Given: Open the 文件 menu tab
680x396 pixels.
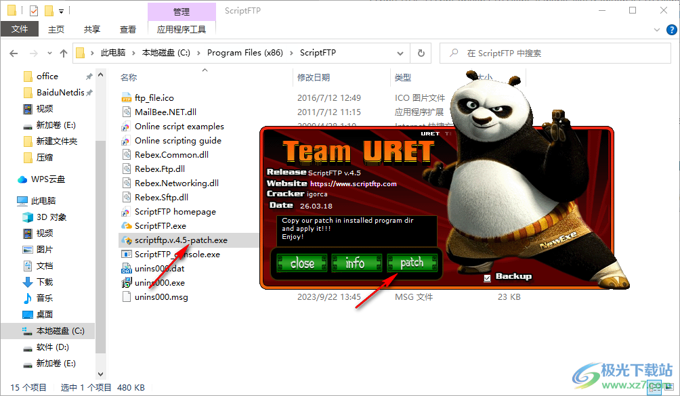Looking at the screenshot, I should pyautogui.click(x=20, y=29).
